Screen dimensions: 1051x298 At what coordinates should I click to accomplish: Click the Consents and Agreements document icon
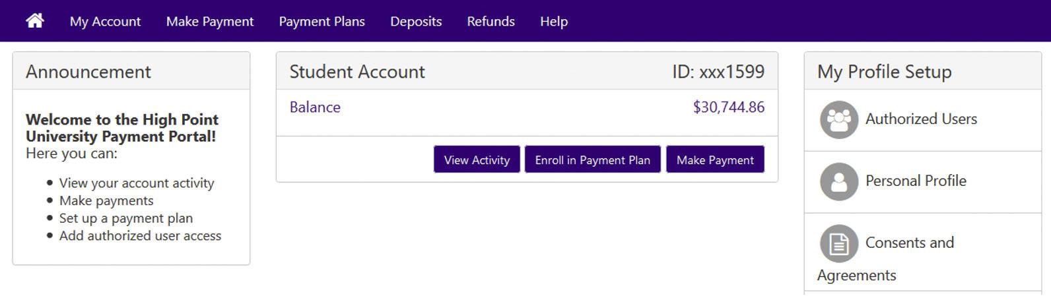tap(839, 243)
